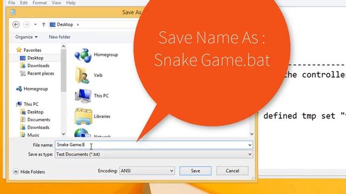Image resolution: width=346 pixels, height=194 pixels.
Task: Click the Music folder icon in sidebar
Action: [x=23, y=134]
